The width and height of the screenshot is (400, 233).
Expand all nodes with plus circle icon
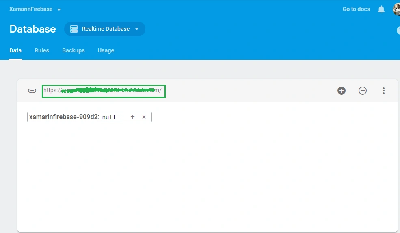tap(342, 91)
